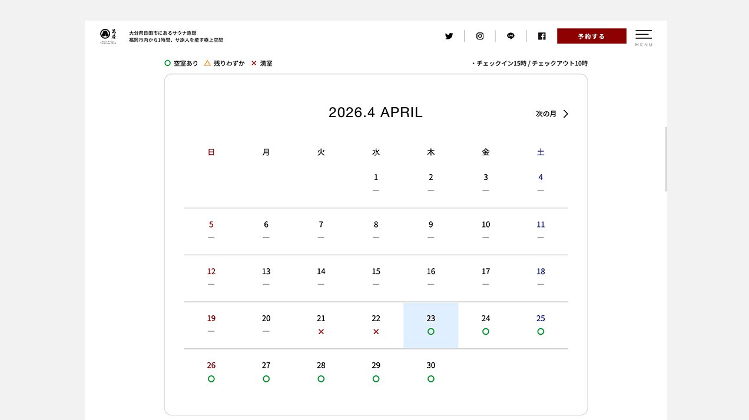Click the page vertical scrollbar
The image size is (749, 420).
pos(666,159)
